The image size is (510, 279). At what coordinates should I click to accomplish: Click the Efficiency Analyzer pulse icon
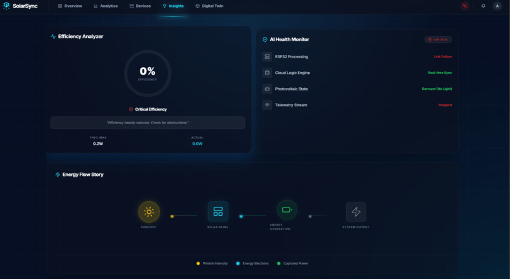pos(53,37)
